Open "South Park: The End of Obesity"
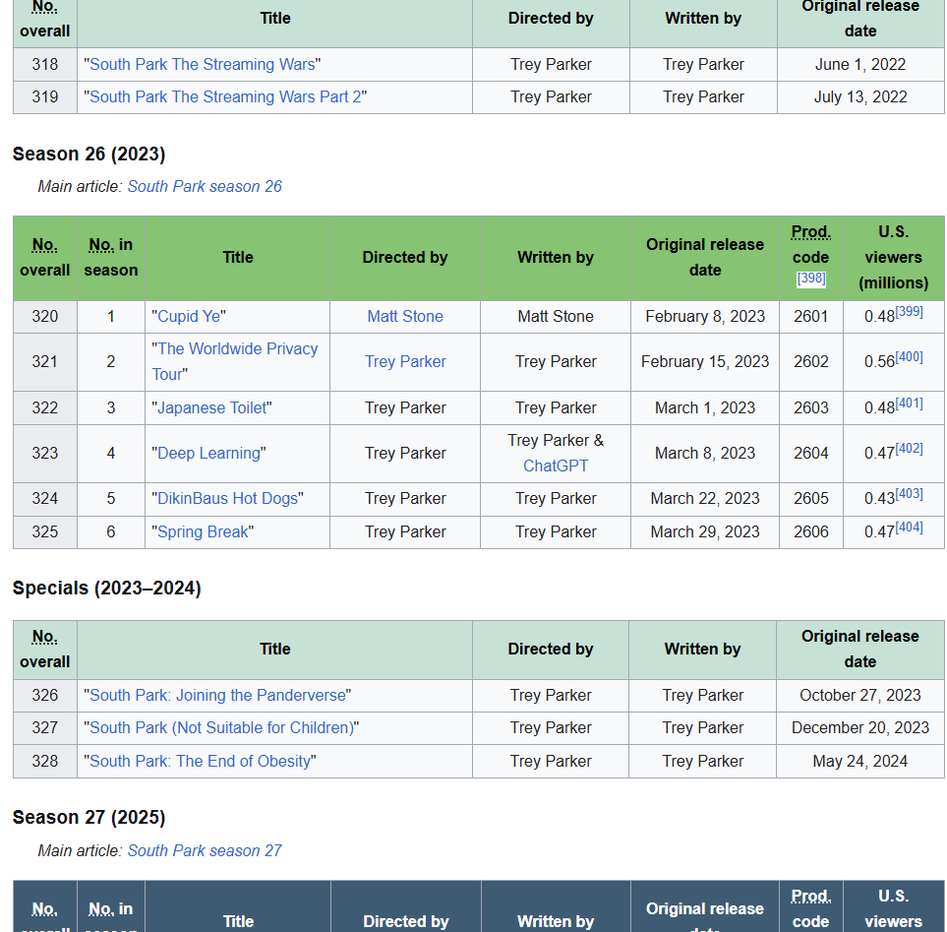The width and height of the screenshot is (947, 932). pyautogui.click(x=200, y=761)
